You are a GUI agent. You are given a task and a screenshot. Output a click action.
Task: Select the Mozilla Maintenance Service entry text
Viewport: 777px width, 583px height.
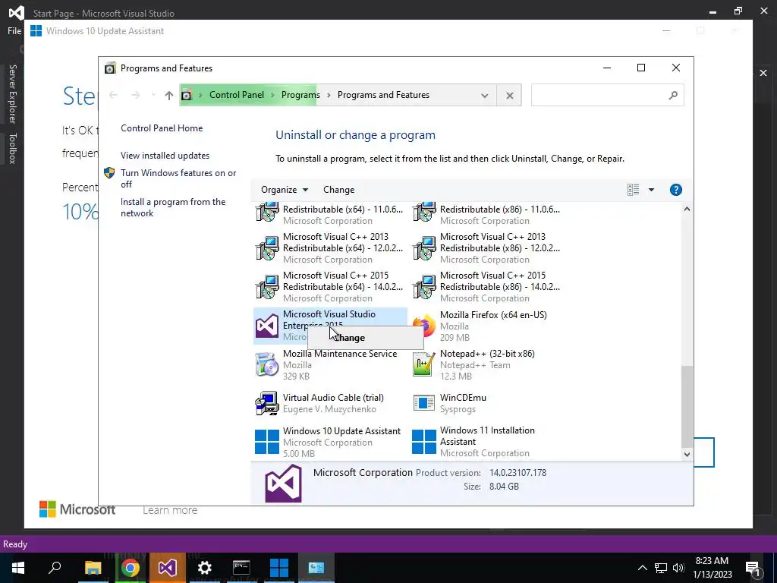[340, 354]
